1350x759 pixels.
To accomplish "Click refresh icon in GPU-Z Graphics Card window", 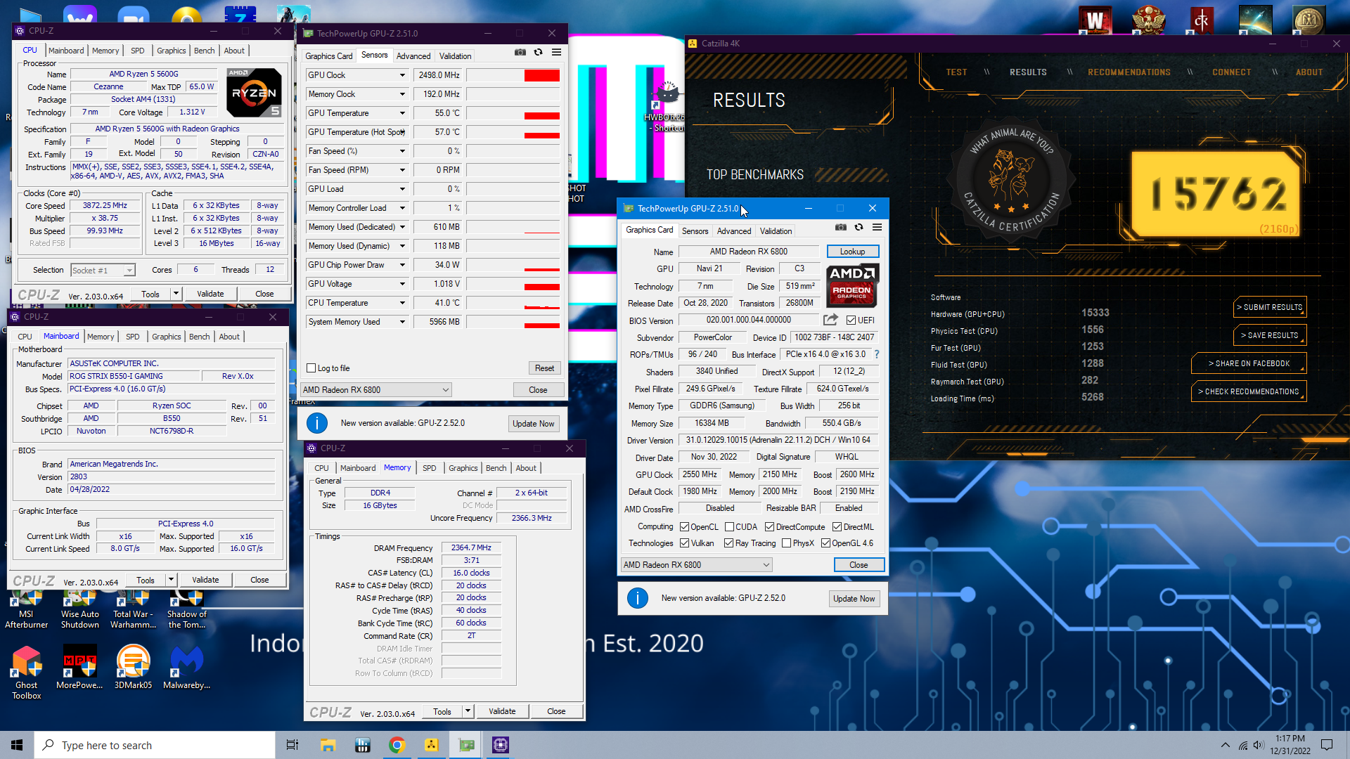I will click(x=859, y=227).
